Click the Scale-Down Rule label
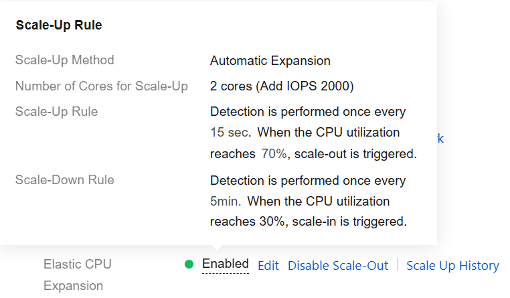The width and height of the screenshot is (510, 298). click(x=64, y=180)
